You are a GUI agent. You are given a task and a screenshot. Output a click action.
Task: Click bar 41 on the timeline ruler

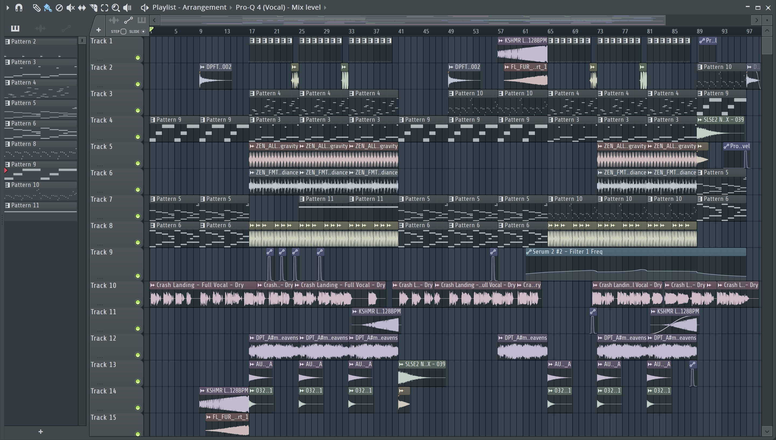pos(401,32)
